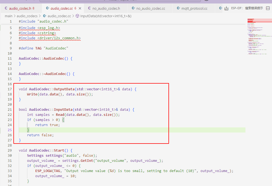Viewport: 272px width, 186px height.
Task: Click line number 25 in the gutter
Action: tap(10, 130)
